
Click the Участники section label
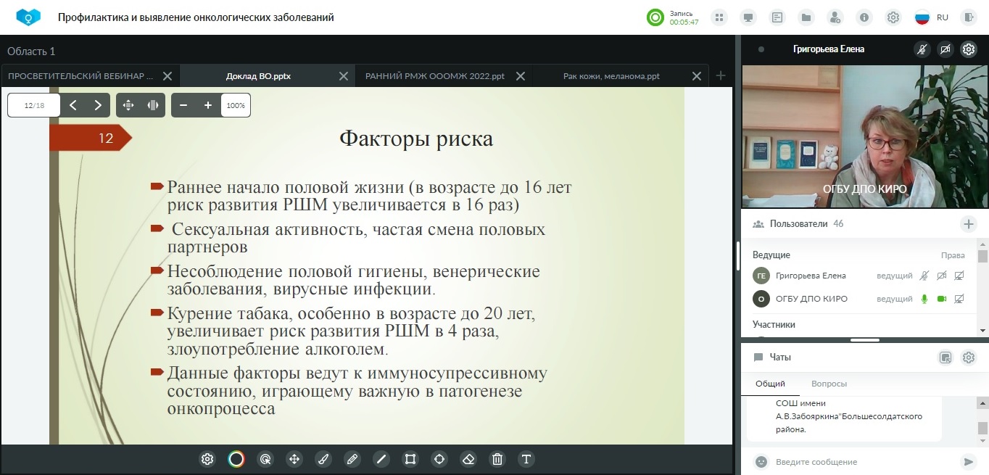click(774, 325)
